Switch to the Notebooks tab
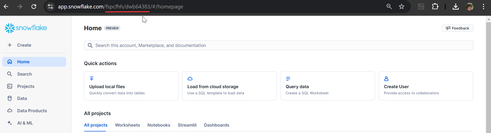This screenshot has width=491, height=133. point(159,125)
